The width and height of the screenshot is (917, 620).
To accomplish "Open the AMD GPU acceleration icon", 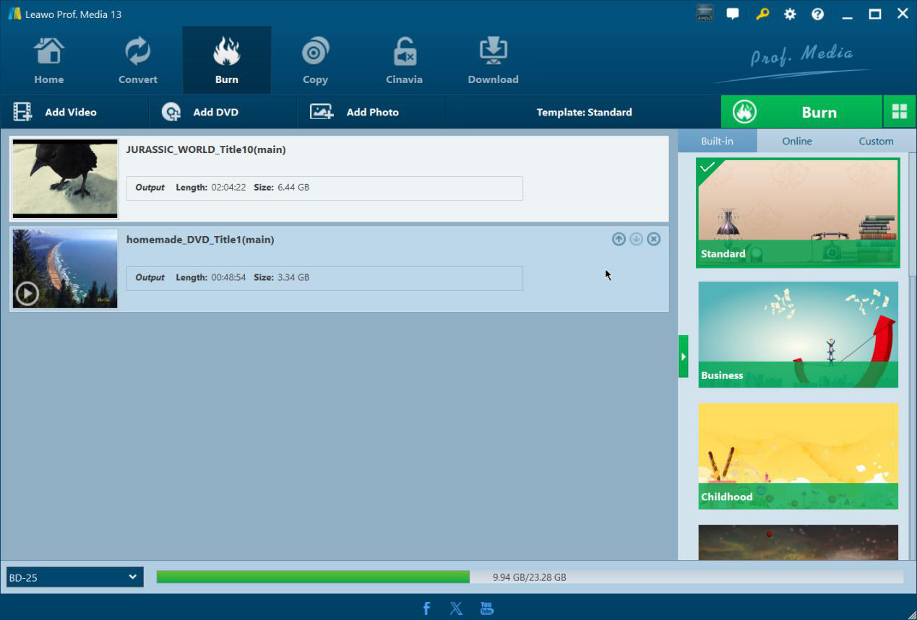I will point(705,13).
